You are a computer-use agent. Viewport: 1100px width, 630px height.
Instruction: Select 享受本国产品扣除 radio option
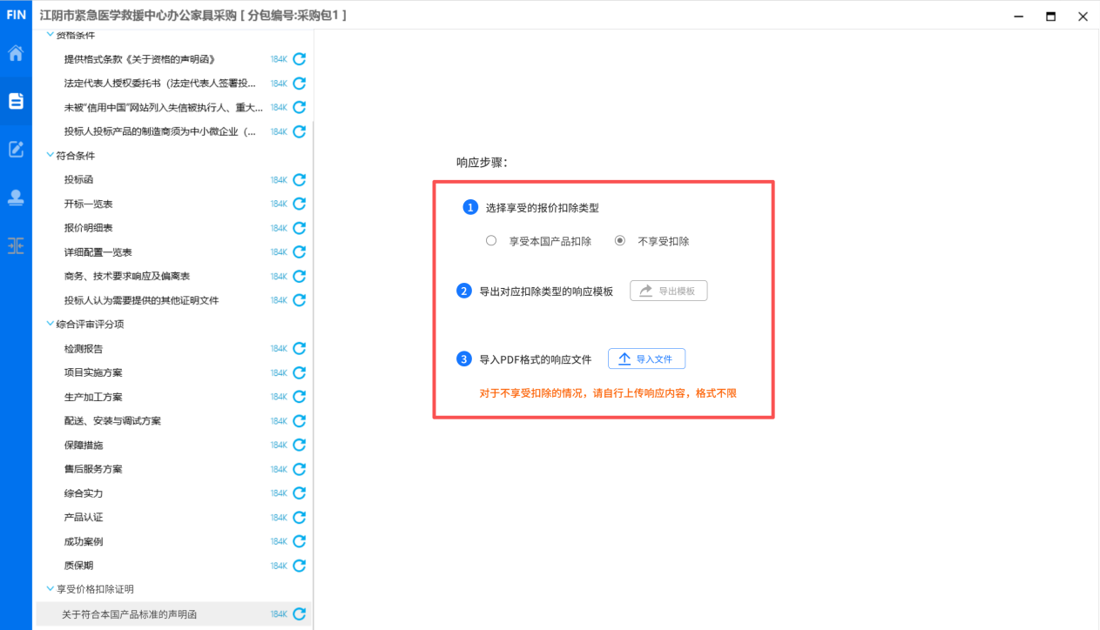coord(491,241)
